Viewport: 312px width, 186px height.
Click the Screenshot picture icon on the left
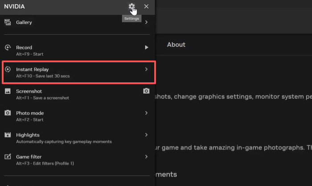(x=8, y=91)
